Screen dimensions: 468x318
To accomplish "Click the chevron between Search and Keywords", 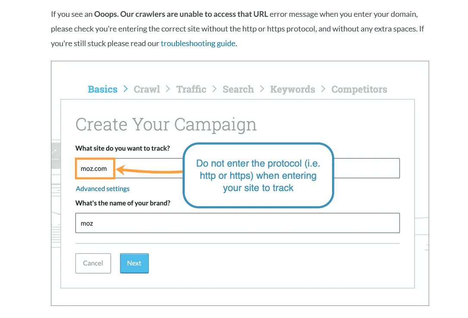I will coord(262,89).
